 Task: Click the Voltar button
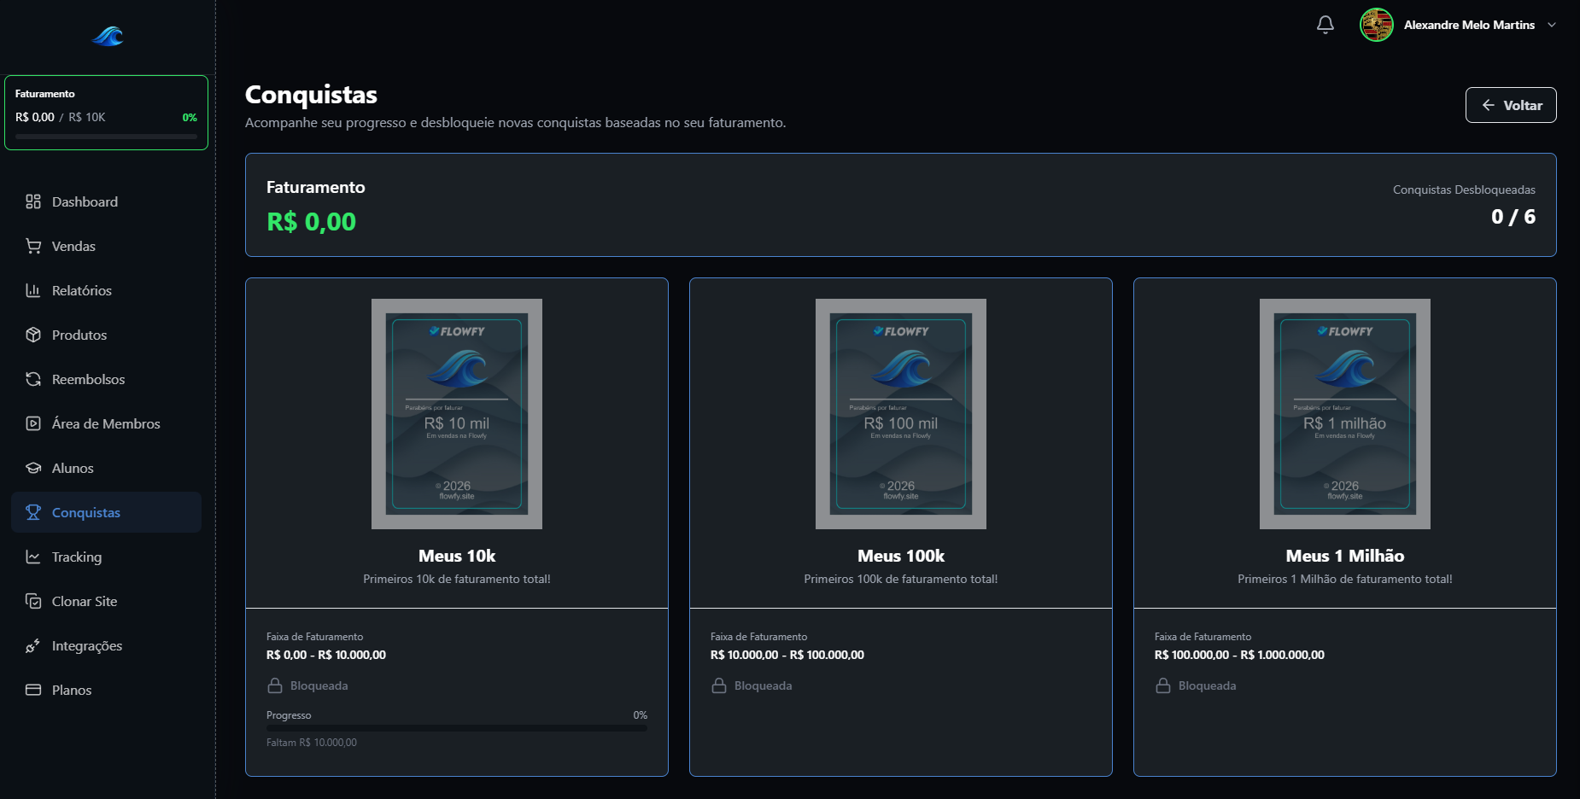(1511, 105)
